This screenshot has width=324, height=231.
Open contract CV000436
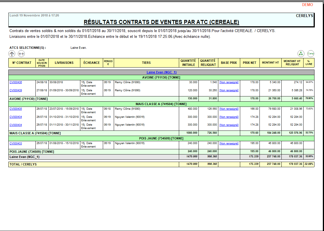click(x=16, y=82)
